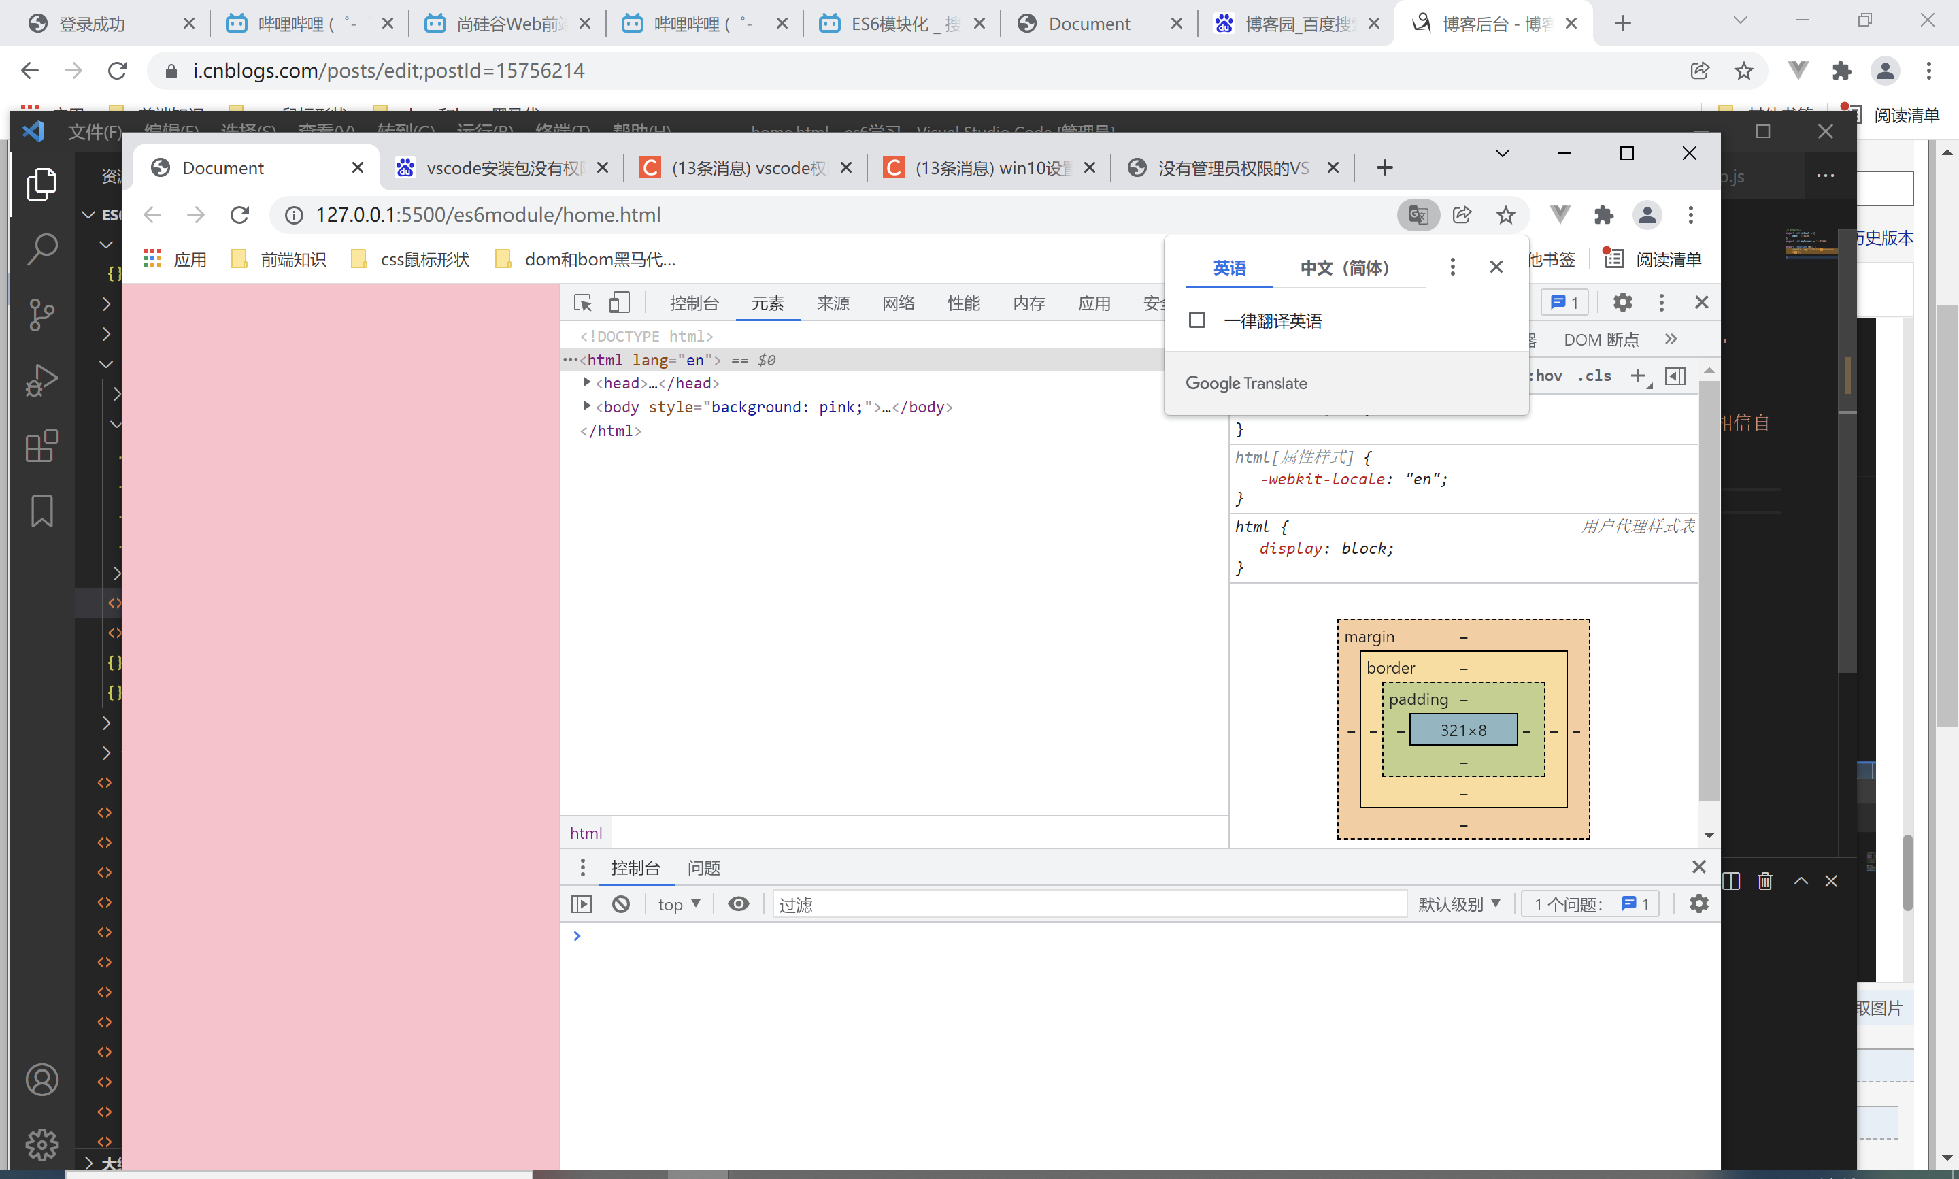
Task: Open VS Code Manage gear icon
Action: [x=41, y=1145]
